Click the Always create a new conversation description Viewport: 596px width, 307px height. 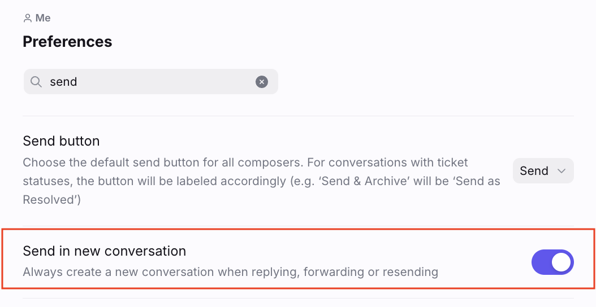coord(230,271)
